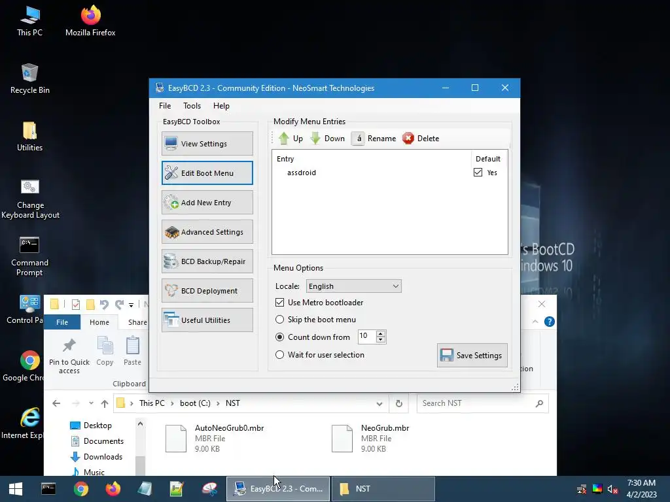Go up one folder in Explorer
Screen dimensions: 670x502
pos(105,403)
